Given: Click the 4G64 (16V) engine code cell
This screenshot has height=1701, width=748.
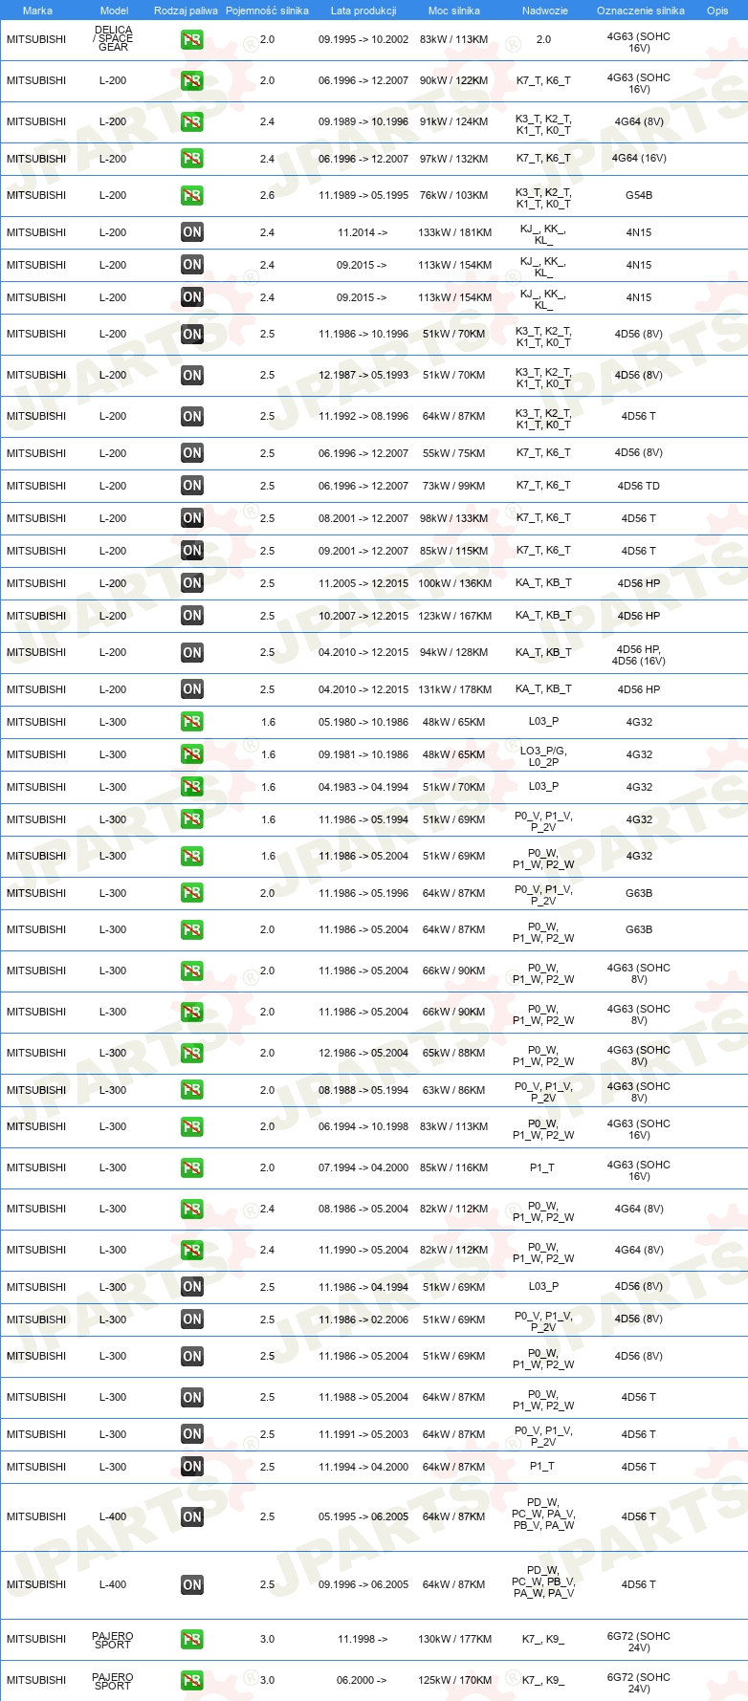Looking at the screenshot, I should (x=639, y=159).
